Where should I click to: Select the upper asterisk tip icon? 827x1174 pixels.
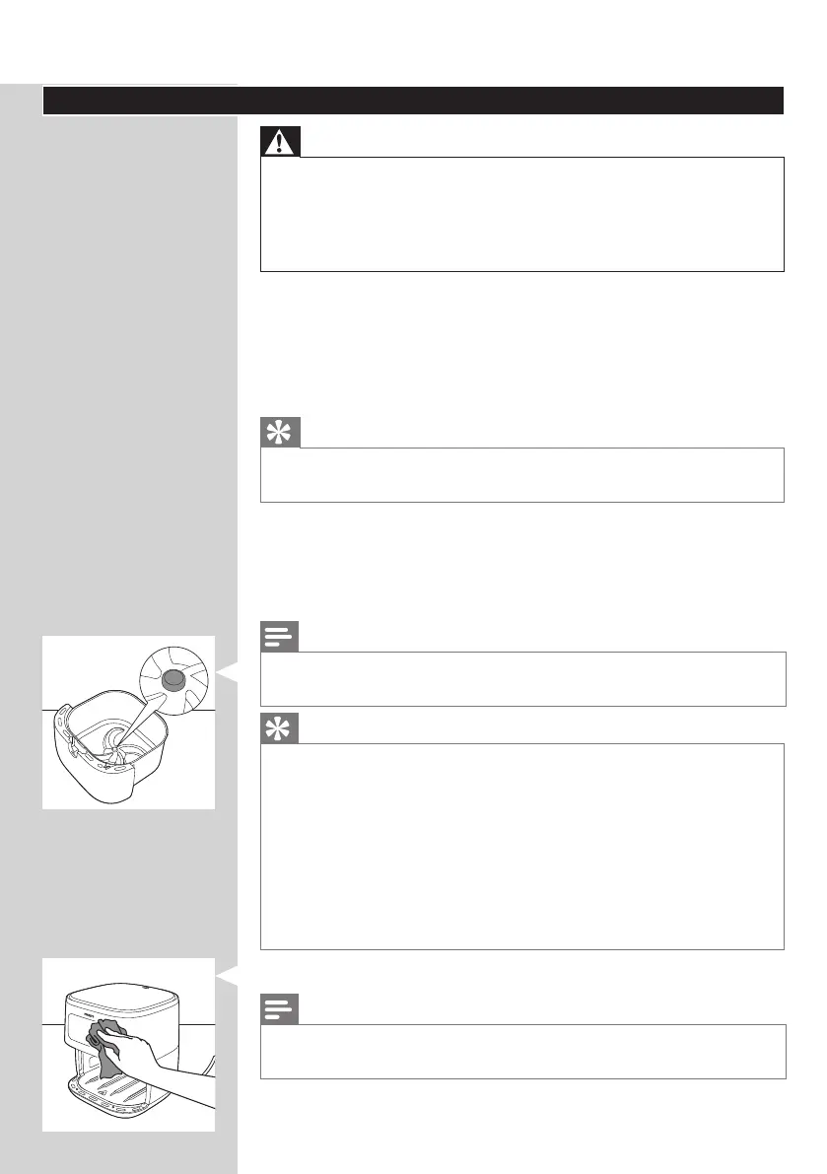pos(280,433)
